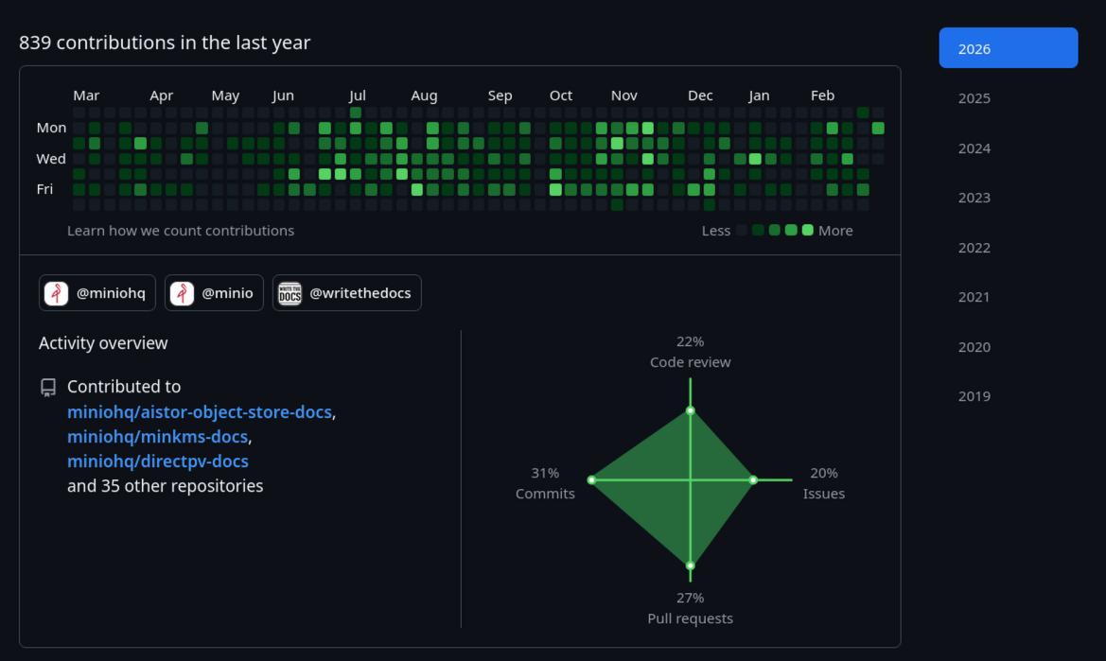This screenshot has width=1106, height=661.
Task: Toggle the @minio organization filter
Action: tap(214, 292)
